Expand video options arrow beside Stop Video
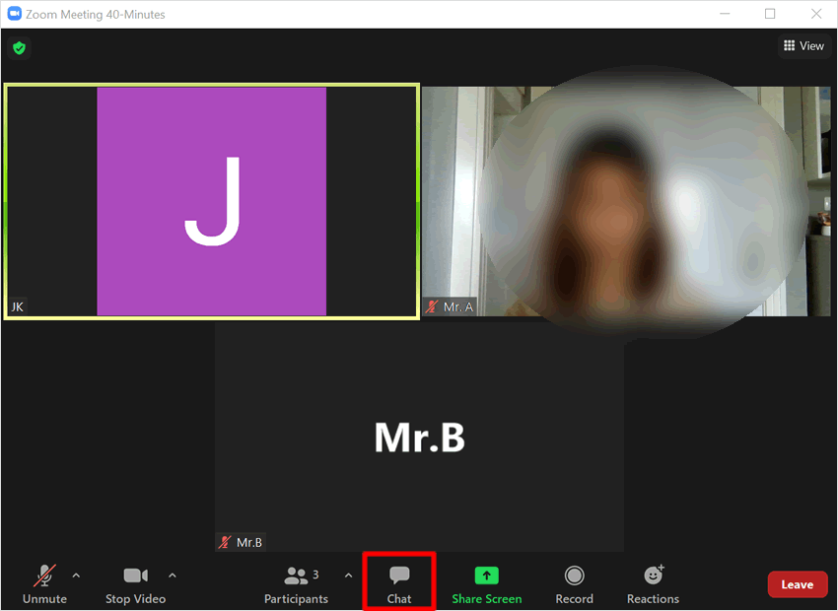This screenshot has height=611, width=838. 173,576
